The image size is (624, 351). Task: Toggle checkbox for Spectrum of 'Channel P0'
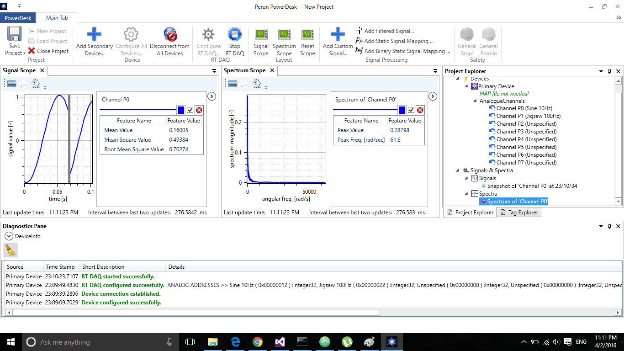(411, 110)
